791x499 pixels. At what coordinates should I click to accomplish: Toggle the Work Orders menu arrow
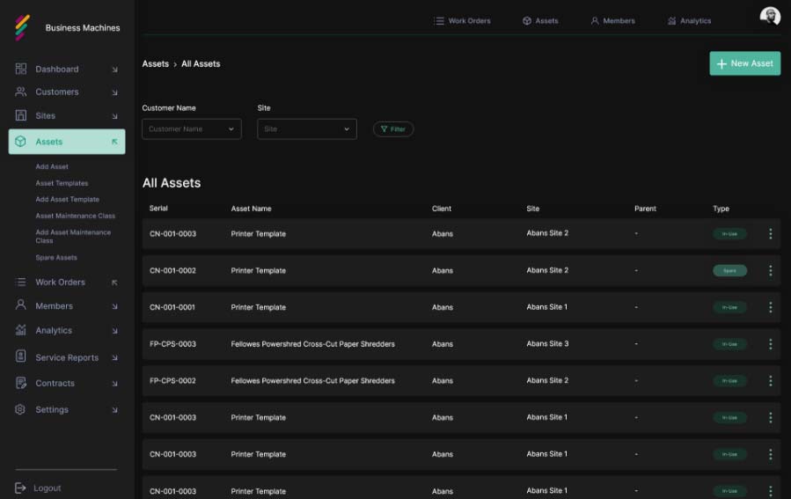point(114,283)
